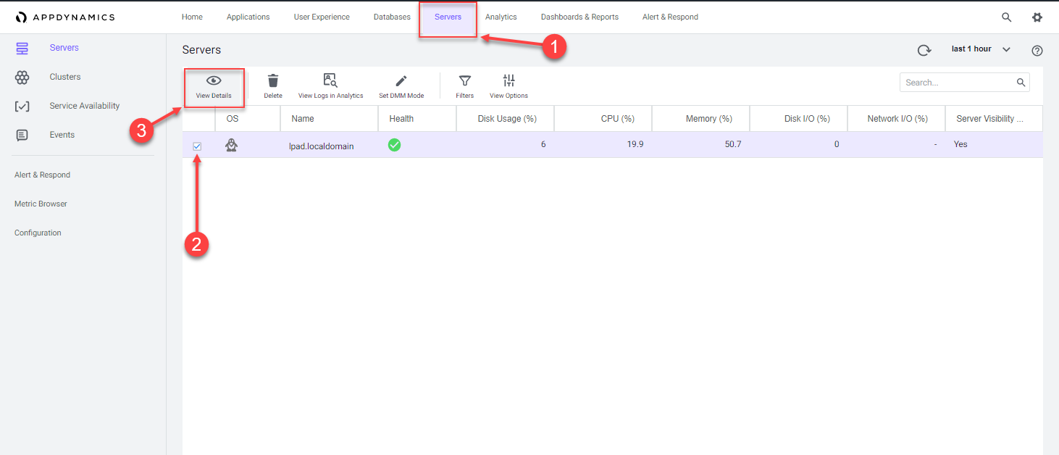The image size is (1059, 455).
Task: Go to Alert & Respond top tab
Action: 670,17
